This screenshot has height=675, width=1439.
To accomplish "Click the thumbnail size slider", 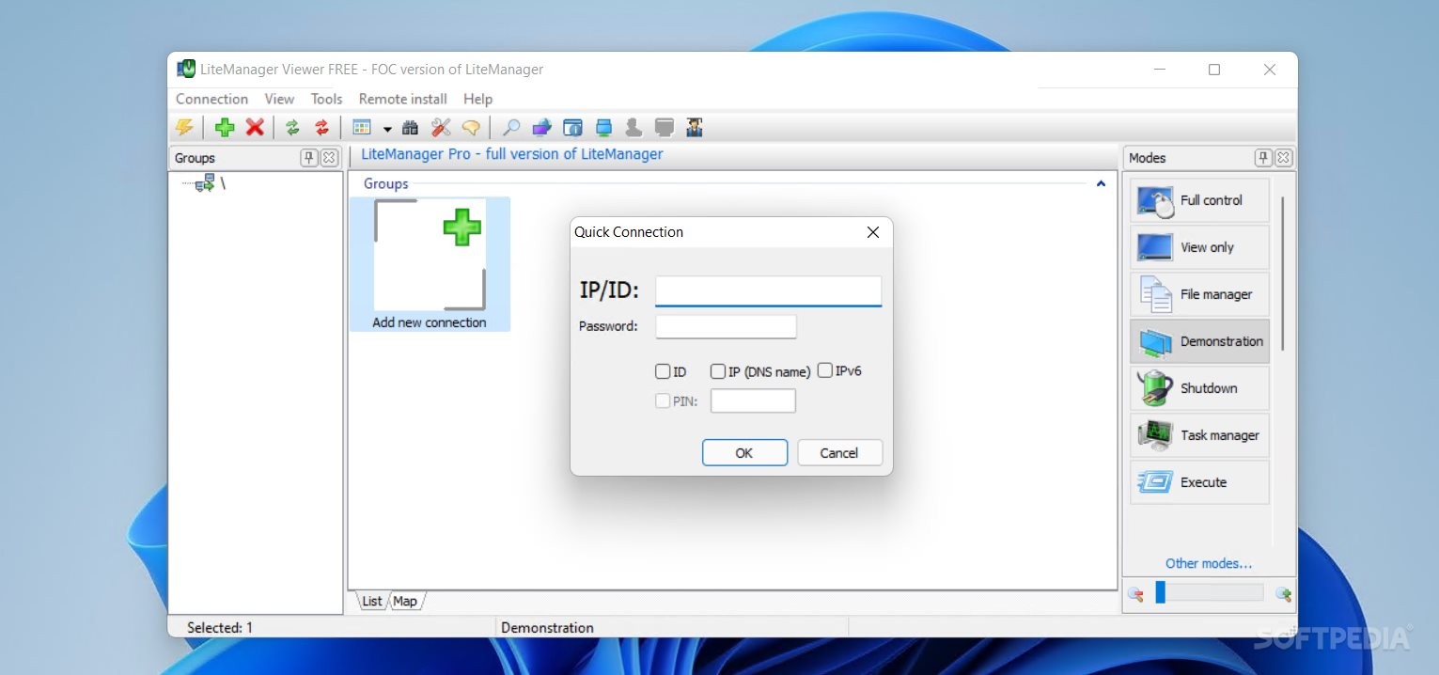I will (1209, 592).
